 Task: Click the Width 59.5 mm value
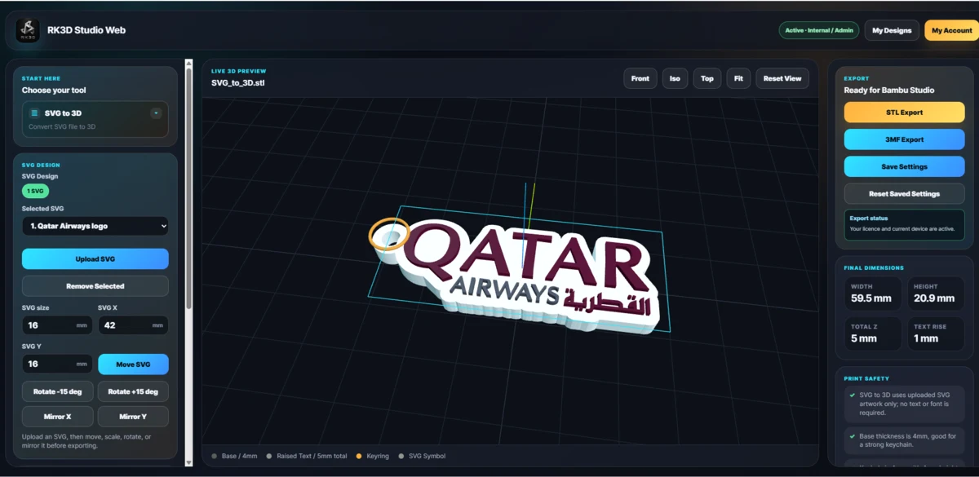tap(870, 298)
